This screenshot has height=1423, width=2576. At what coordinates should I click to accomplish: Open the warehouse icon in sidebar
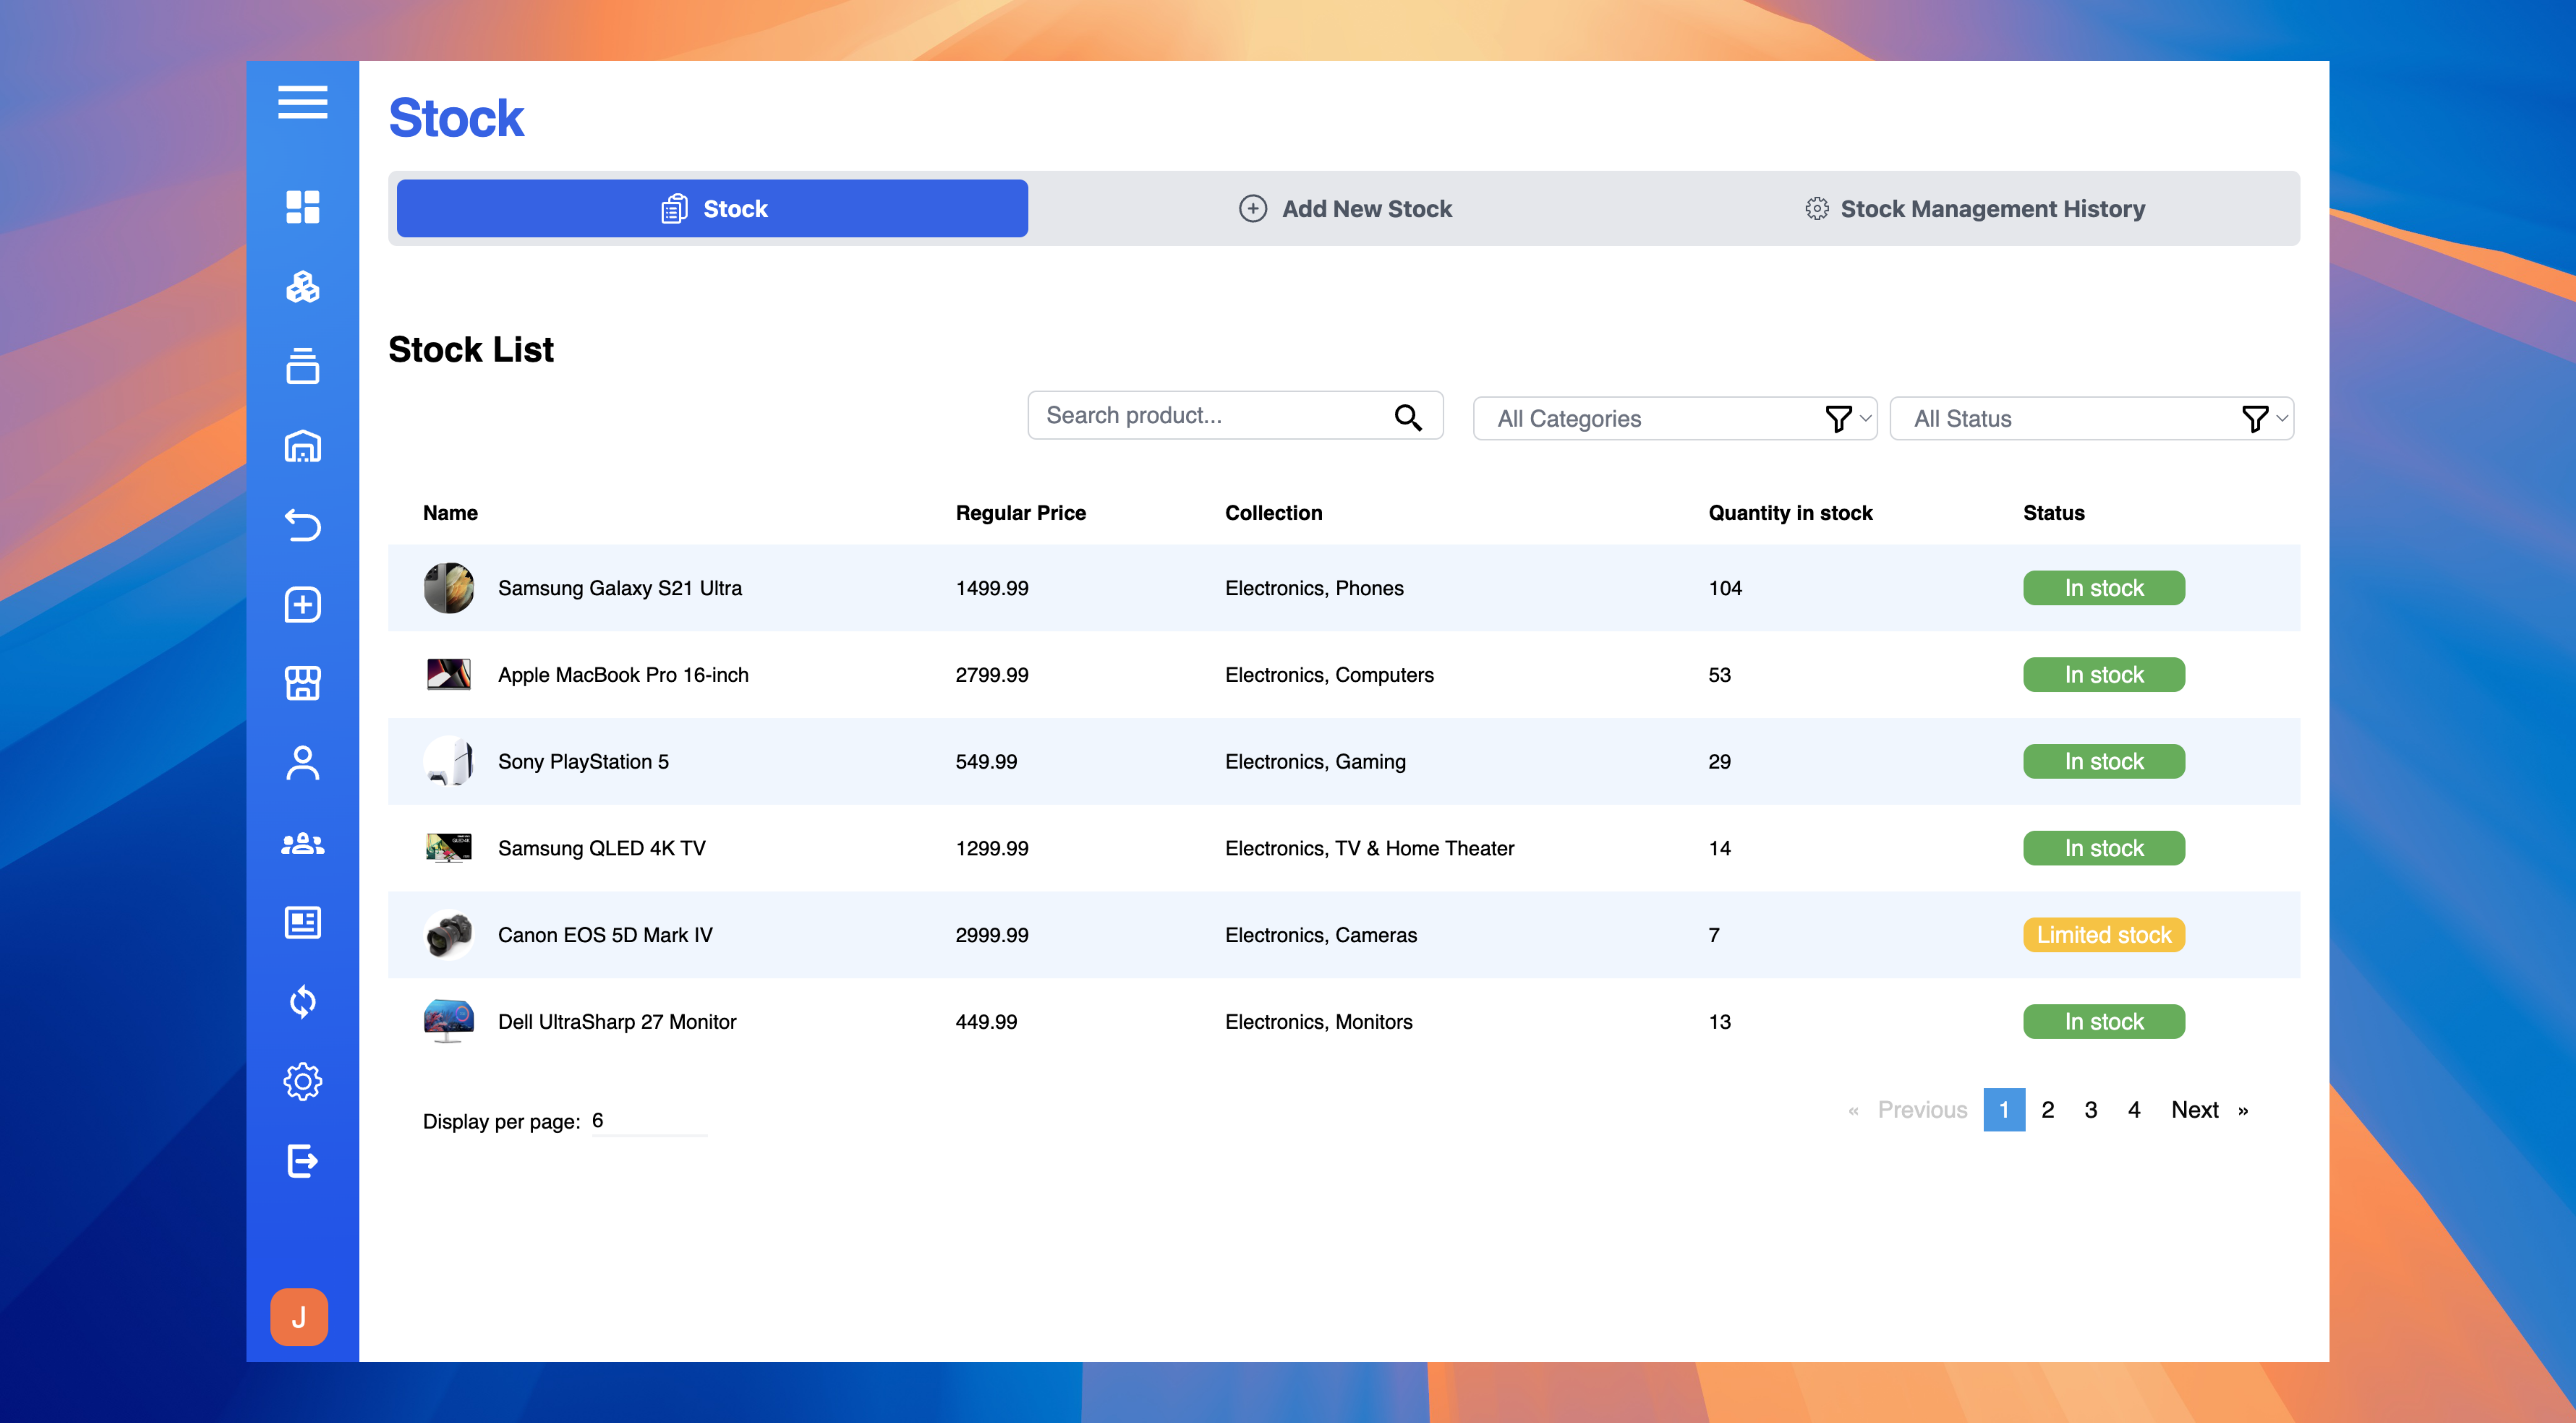pos(302,446)
